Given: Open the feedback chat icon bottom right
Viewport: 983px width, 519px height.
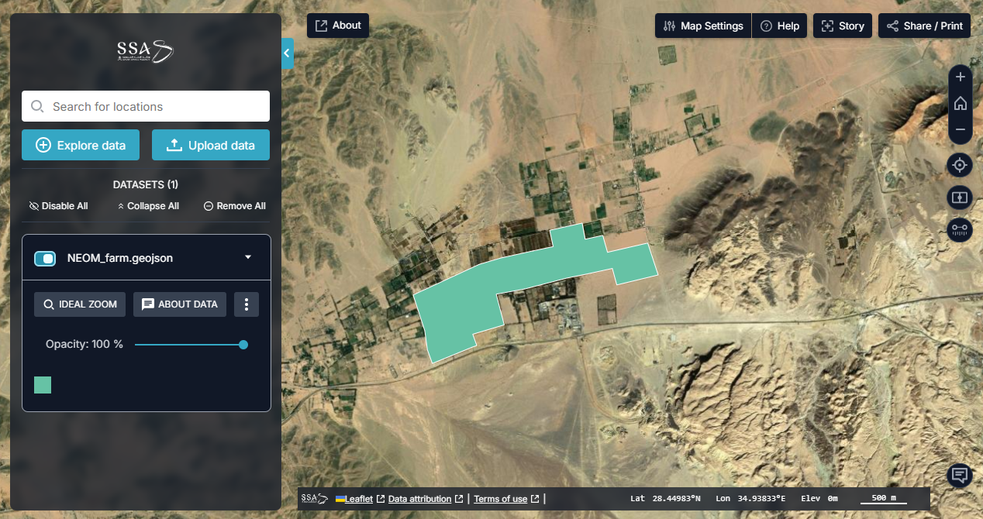Looking at the screenshot, I should [x=960, y=476].
